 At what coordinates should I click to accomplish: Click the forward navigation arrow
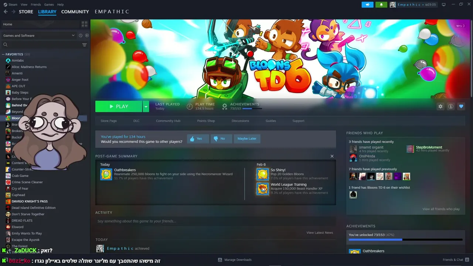13,12
